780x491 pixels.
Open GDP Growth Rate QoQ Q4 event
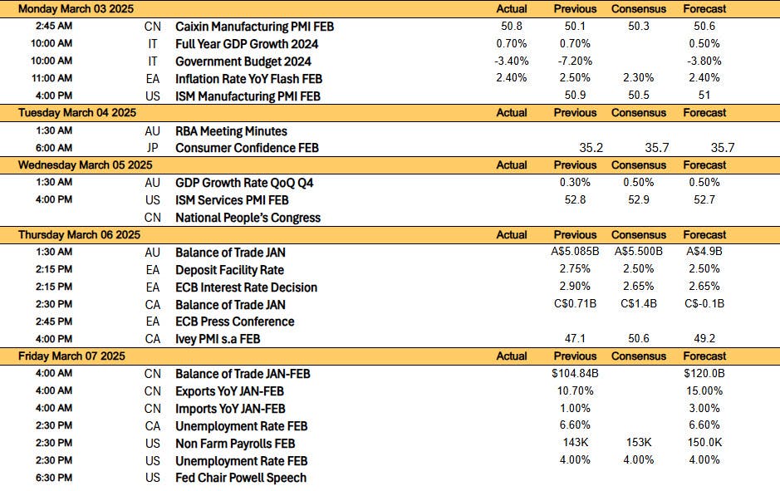(244, 183)
